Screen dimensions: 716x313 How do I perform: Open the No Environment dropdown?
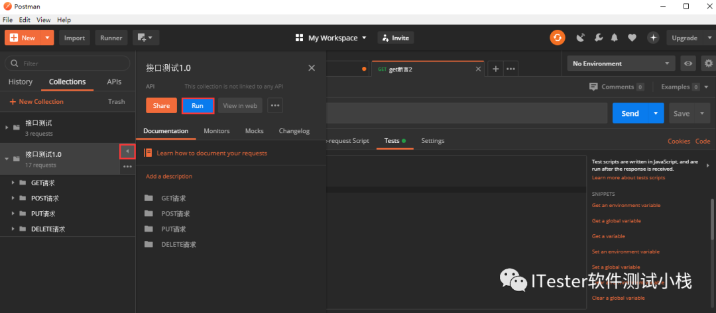621,64
